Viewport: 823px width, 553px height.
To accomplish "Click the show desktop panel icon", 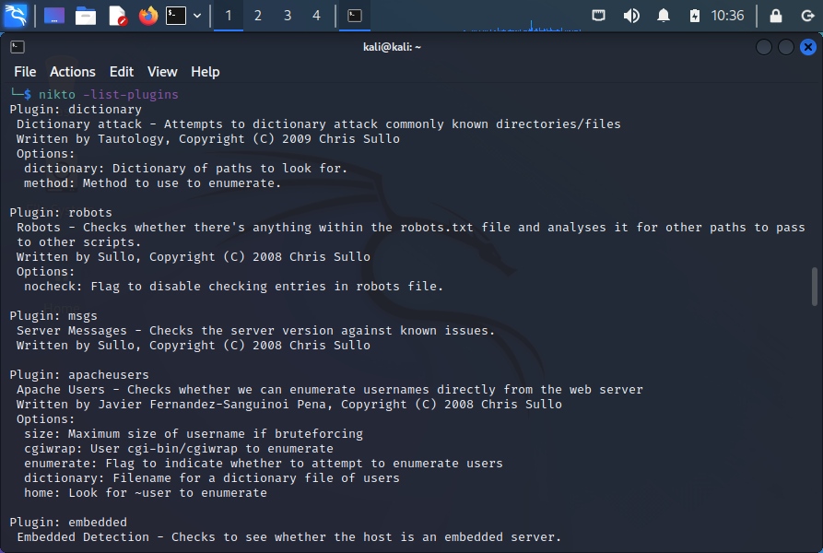I will [54, 16].
